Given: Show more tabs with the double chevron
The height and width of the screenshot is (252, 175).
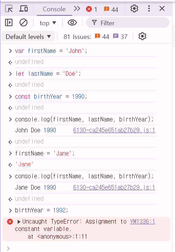Looking at the screenshot, I should click(x=77, y=9).
